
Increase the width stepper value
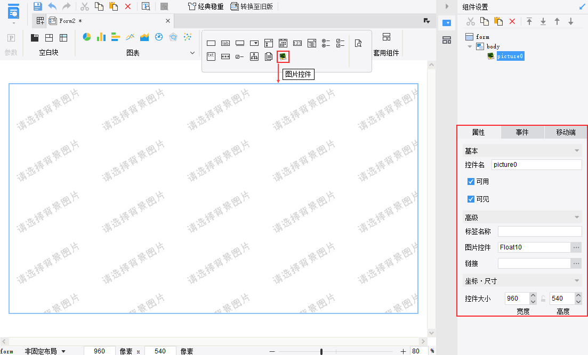(x=533, y=295)
